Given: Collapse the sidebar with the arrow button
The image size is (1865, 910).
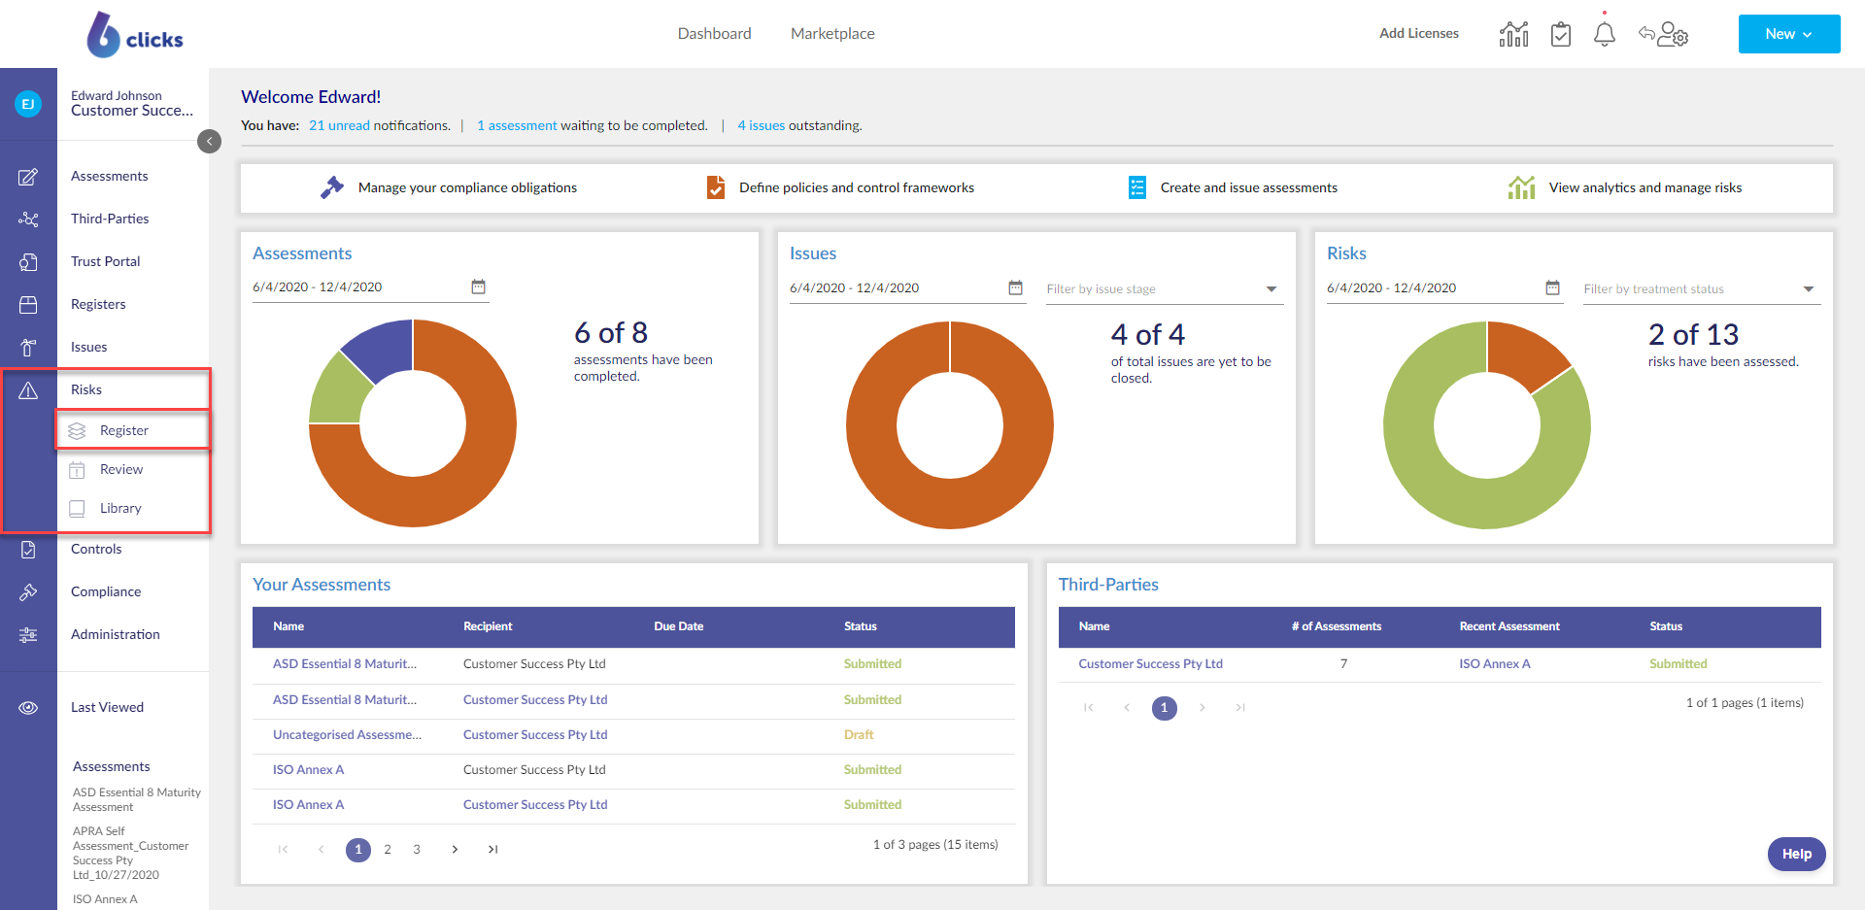Looking at the screenshot, I should [209, 142].
